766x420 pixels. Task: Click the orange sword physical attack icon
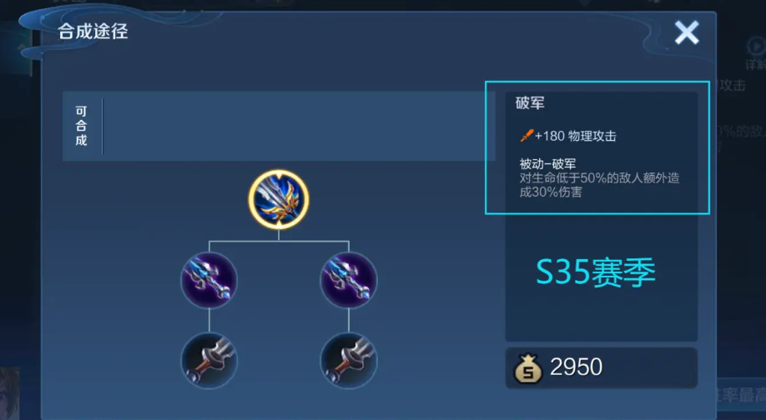pos(527,136)
